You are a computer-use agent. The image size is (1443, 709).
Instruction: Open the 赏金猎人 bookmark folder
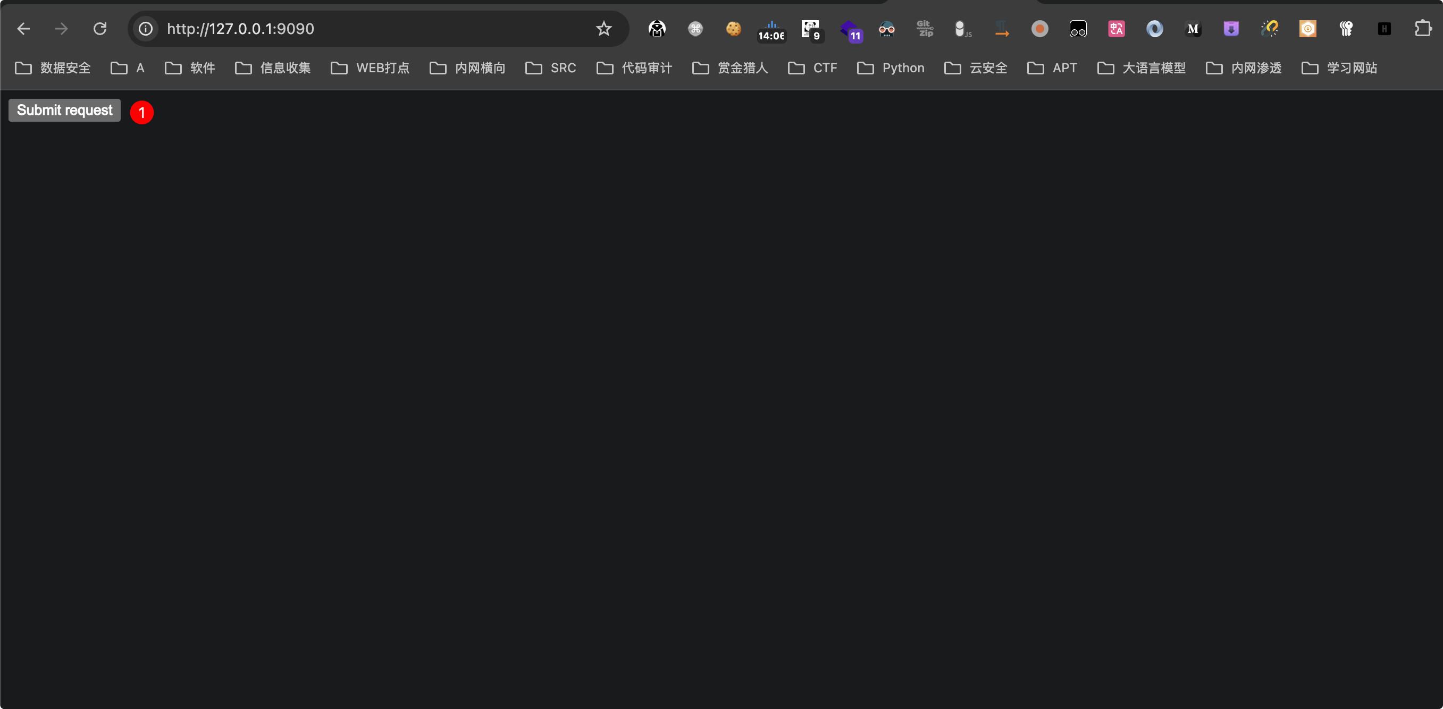click(731, 67)
